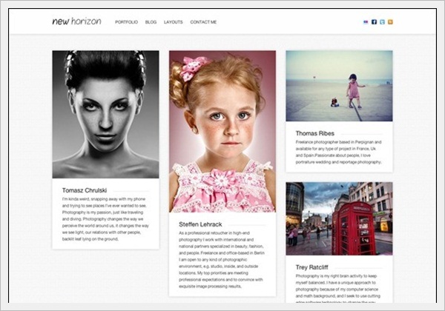
Task: Open the LAYOUTS menu item
Action: pyautogui.click(x=173, y=21)
